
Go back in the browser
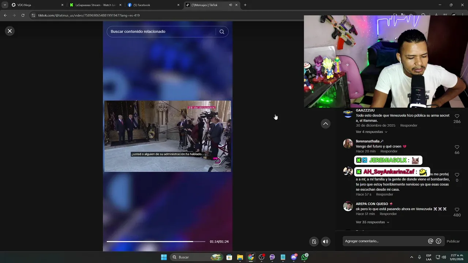pyautogui.click(x=5, y=15)
